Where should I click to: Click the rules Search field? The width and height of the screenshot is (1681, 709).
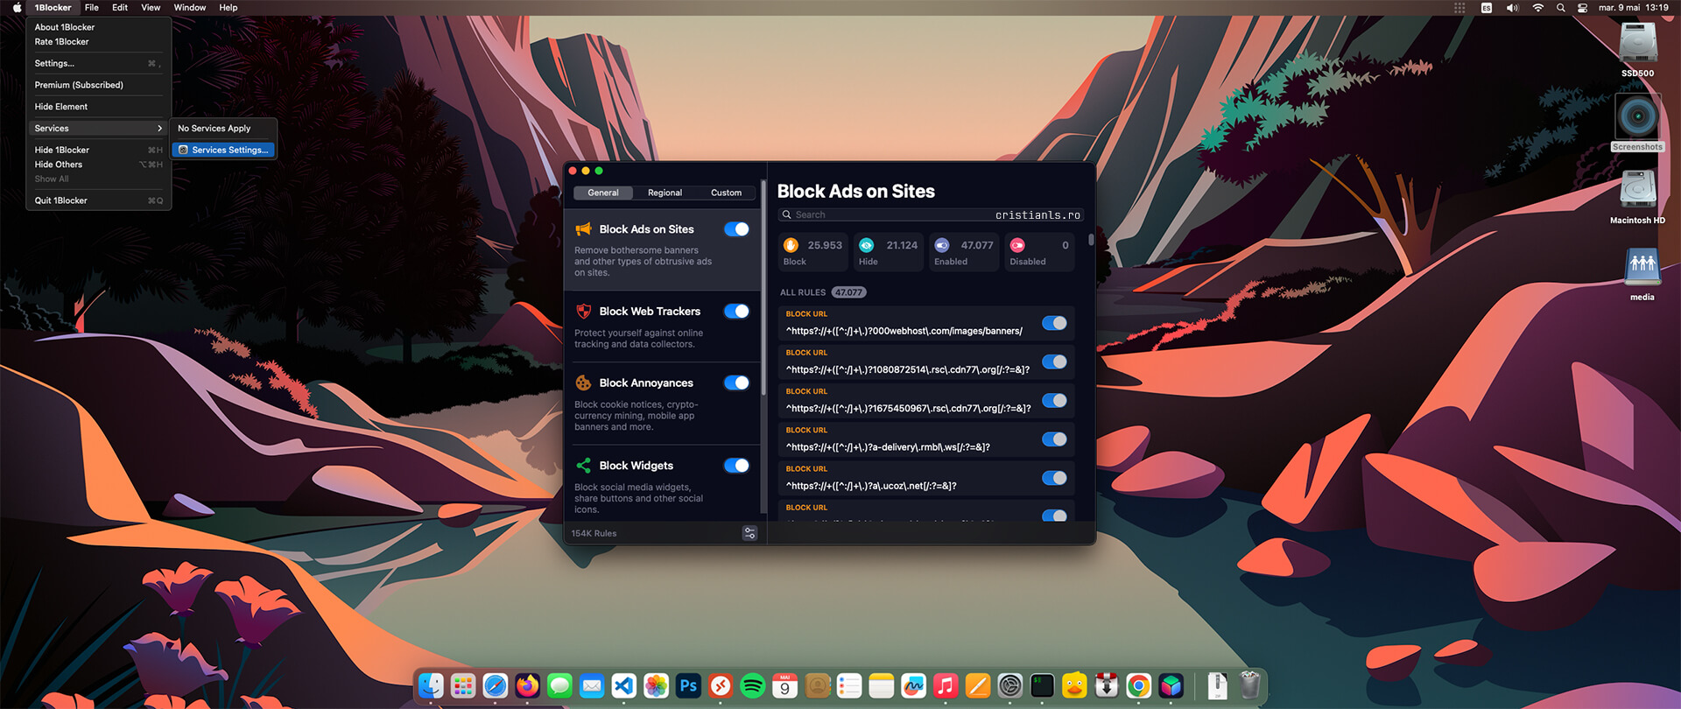pos(930,214)
